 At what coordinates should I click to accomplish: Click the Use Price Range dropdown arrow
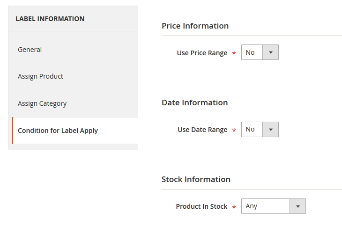tap(270, 52)
